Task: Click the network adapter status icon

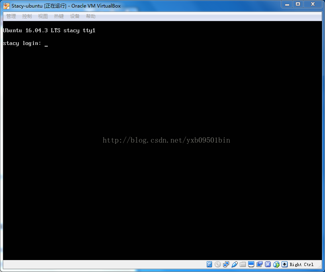Action: pyautogui.click(x=226, y=264)
